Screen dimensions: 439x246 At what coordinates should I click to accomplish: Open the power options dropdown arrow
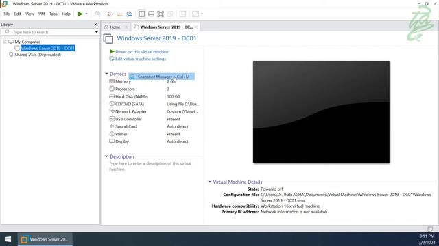(86, 14)
